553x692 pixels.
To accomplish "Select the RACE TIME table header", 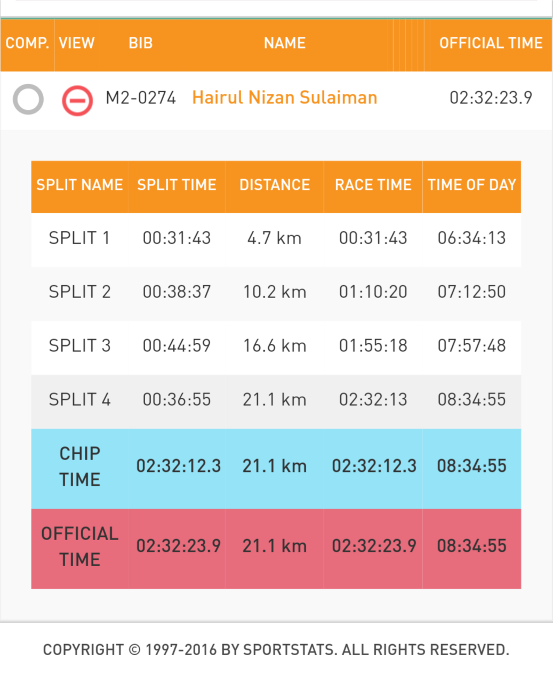I will (373, 185).
